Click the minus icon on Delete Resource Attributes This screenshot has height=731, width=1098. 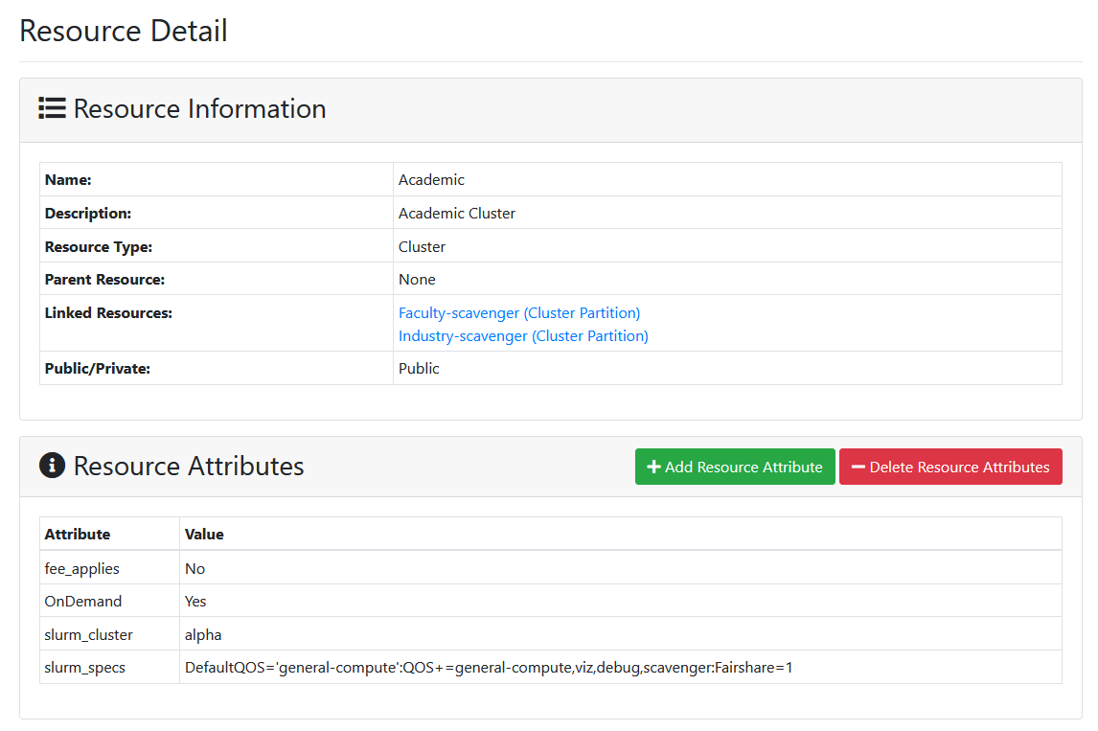tap(858, 467)
